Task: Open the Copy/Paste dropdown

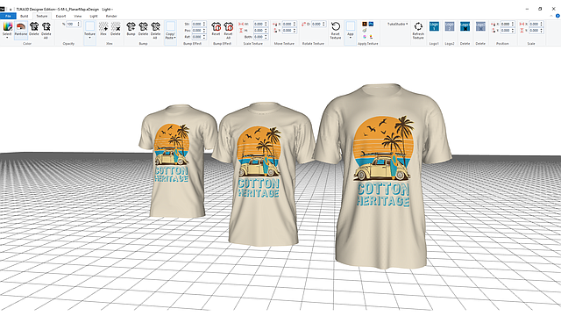Action: (x=170, y=30)
